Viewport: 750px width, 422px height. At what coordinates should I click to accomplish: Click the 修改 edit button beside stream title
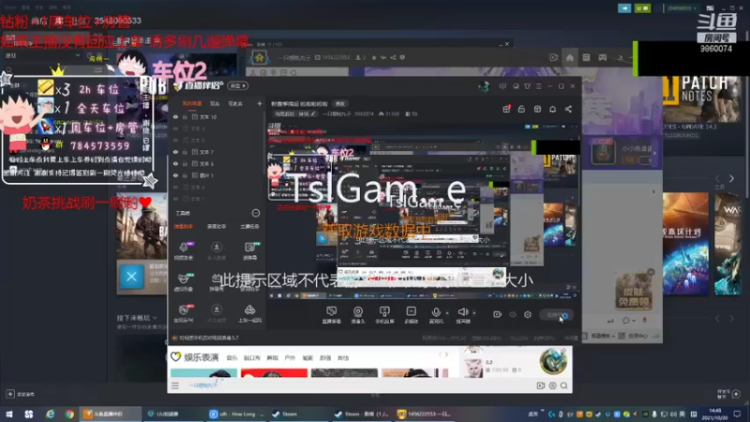pyautogui.click(x=340, y=103)
